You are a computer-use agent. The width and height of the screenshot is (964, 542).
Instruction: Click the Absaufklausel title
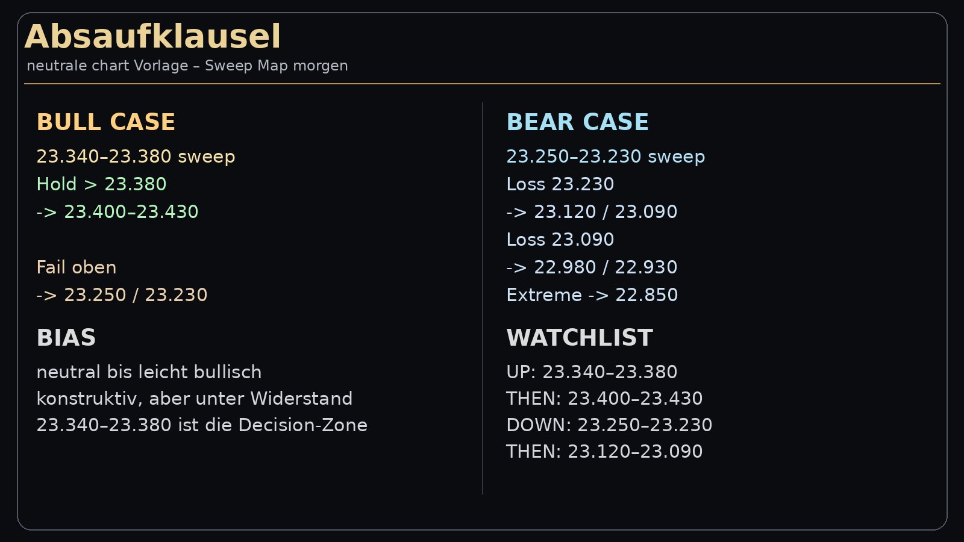coord(152,37)
